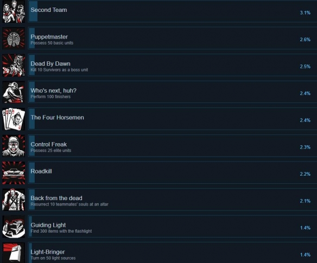Click the Second Team achievement icon
Viewport: 317px width, 263px height.
point(14,11)
